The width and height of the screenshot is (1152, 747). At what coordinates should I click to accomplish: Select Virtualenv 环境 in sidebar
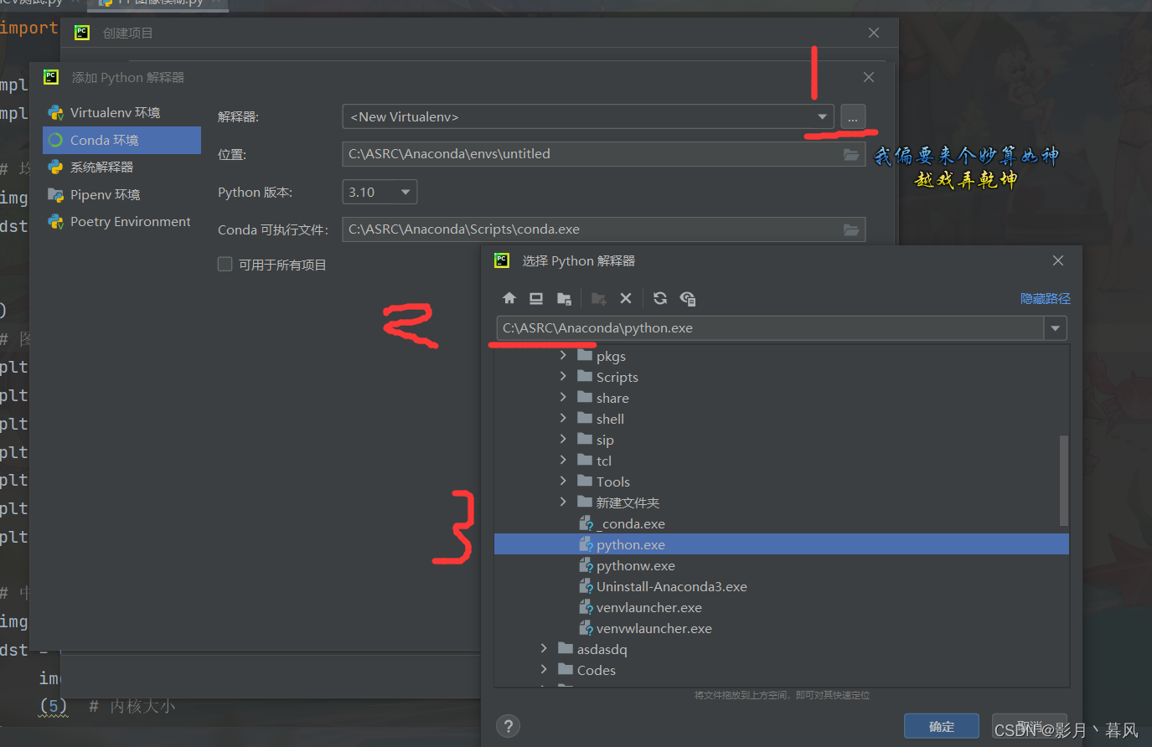tap(121, 112)
